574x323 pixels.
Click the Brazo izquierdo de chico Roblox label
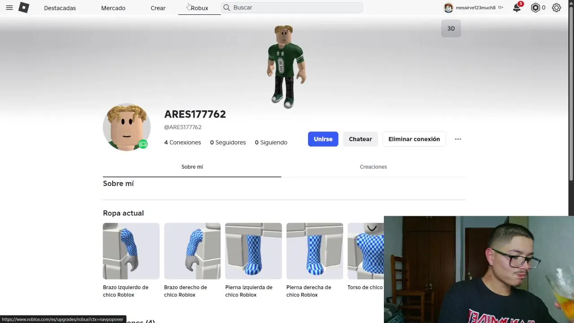(x=126, y=291)
